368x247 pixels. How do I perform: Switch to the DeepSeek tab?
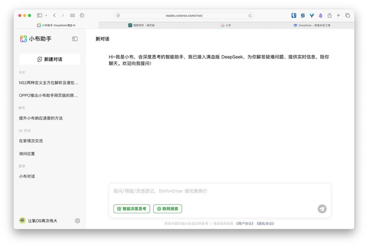[312, 25]
